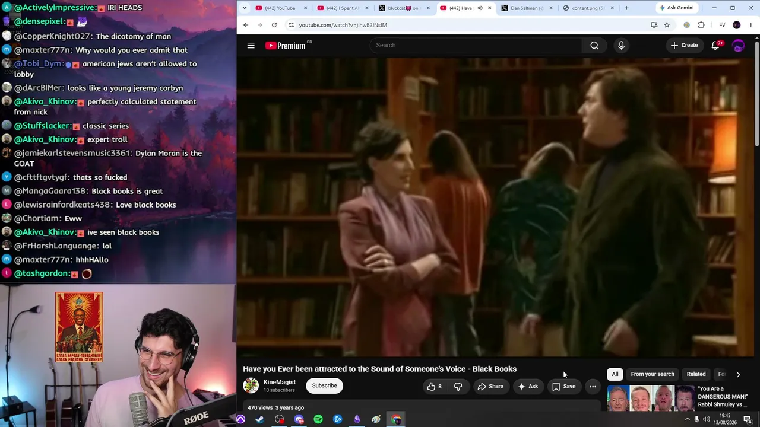This screenshot has width=760, height=427.
Task: Open the YouTube guide hamburger menu
Action: [x=251, y=46]
